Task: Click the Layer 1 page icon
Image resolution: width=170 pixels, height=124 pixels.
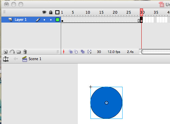Action: (x=10, y=19)
